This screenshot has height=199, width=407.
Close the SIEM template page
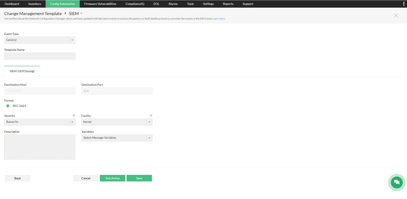[x=396, y=16]
